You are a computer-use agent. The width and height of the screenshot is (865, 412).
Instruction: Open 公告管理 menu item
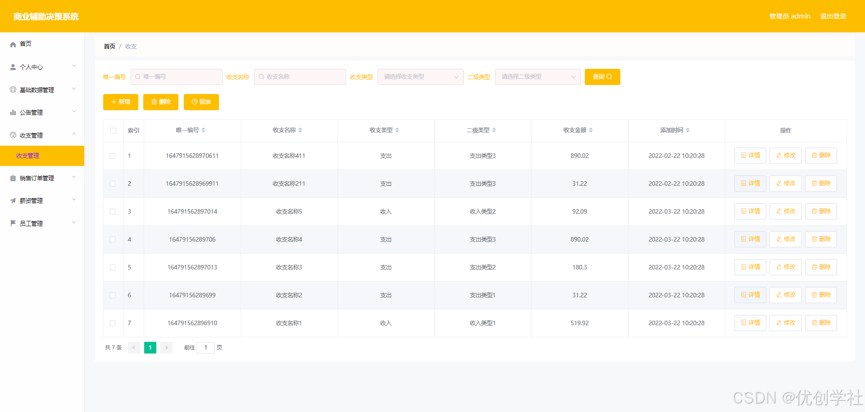tap(42, 112)
